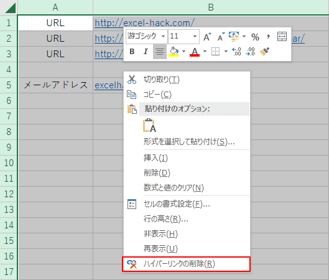
Task: Click cell A2 containing URL
Action: pyautogui.click(x=55, y=39)
